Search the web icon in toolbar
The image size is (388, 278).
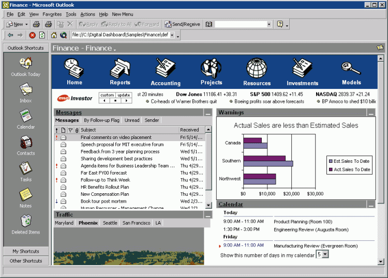[x=64, y=35]
